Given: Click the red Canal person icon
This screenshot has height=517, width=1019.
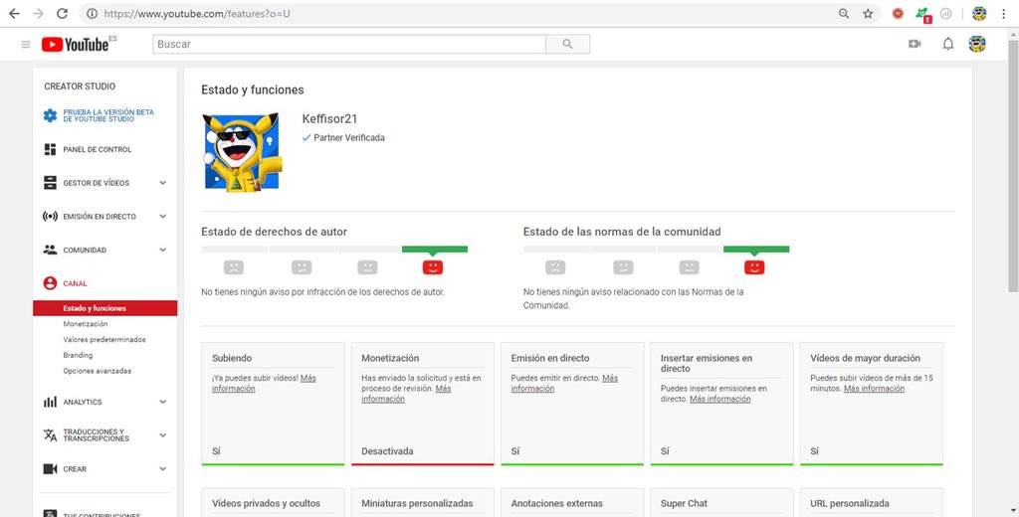Looking at the screenshot, I should point(50,283).
